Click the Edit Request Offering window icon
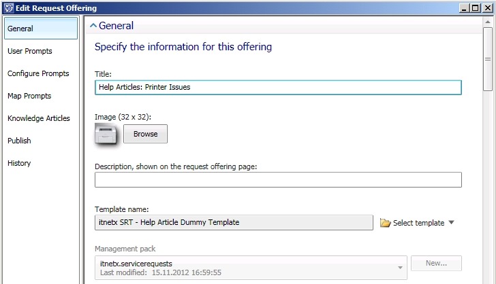 7,8
